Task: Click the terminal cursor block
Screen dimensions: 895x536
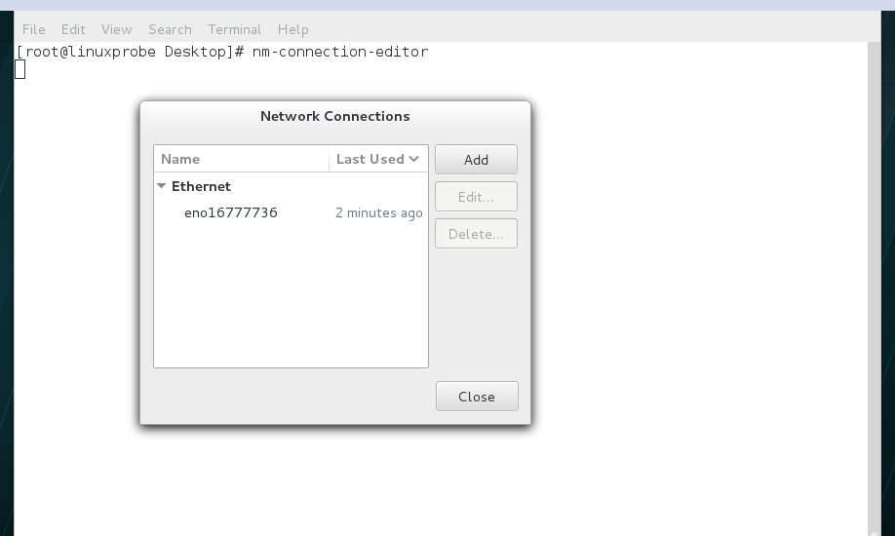Action: pyautogui.click(x=19, y=69)
